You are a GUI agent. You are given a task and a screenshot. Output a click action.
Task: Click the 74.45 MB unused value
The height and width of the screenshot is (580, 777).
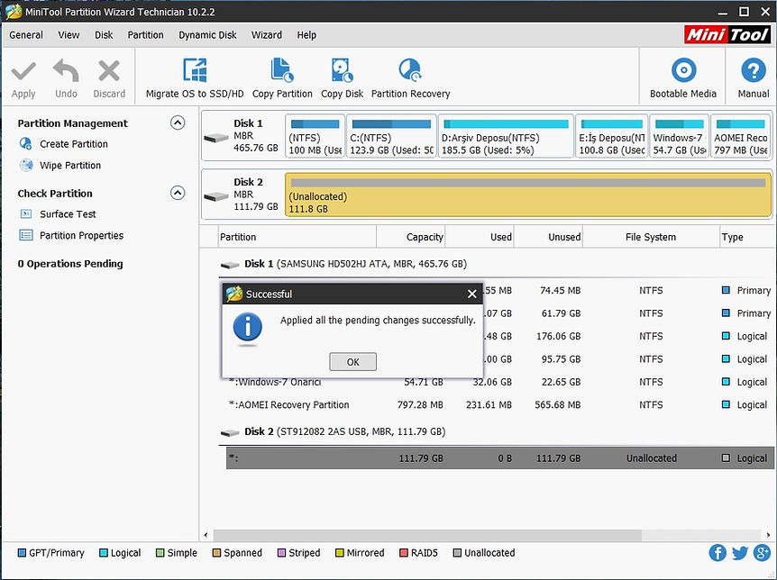560,290
